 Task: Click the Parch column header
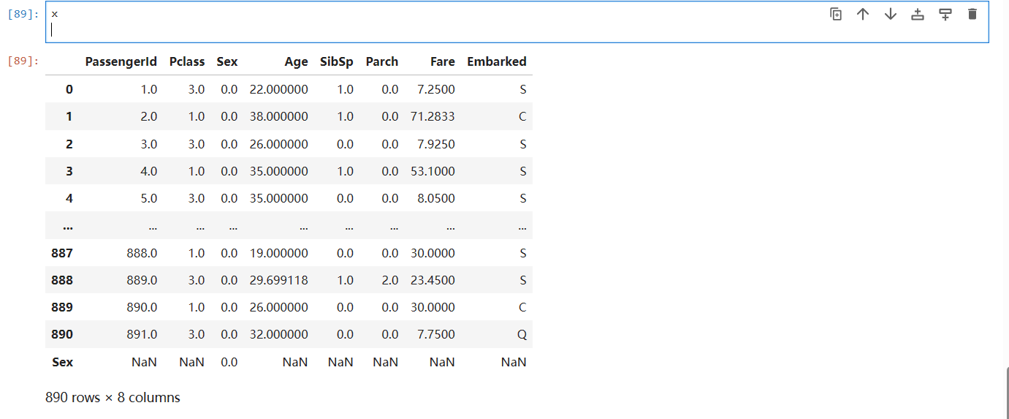[x=382, y=61]
